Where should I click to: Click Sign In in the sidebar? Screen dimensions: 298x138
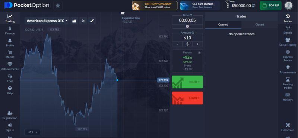10,127
